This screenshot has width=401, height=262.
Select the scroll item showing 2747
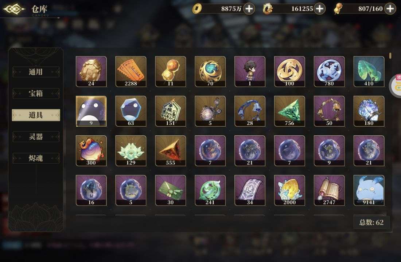point(329,190)
